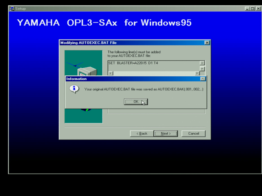Image resolution: width=262 pixels, height=196 pixels.
Task: Click the Information dialog title bar
Action: coord(131,79)
